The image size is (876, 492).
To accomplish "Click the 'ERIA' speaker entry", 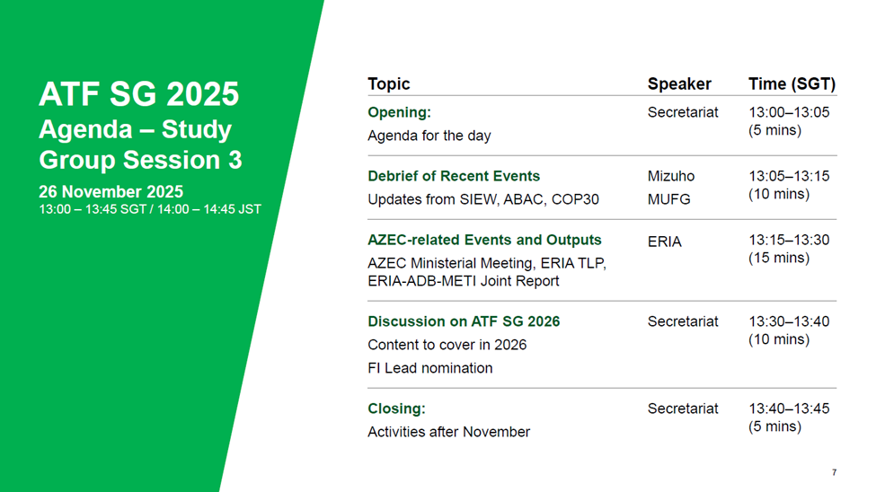I will coord(664,241).
